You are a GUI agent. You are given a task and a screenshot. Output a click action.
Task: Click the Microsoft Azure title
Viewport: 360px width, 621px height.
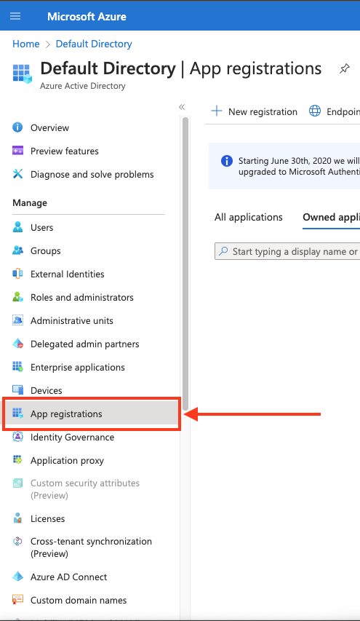click(x=87, y=17)
